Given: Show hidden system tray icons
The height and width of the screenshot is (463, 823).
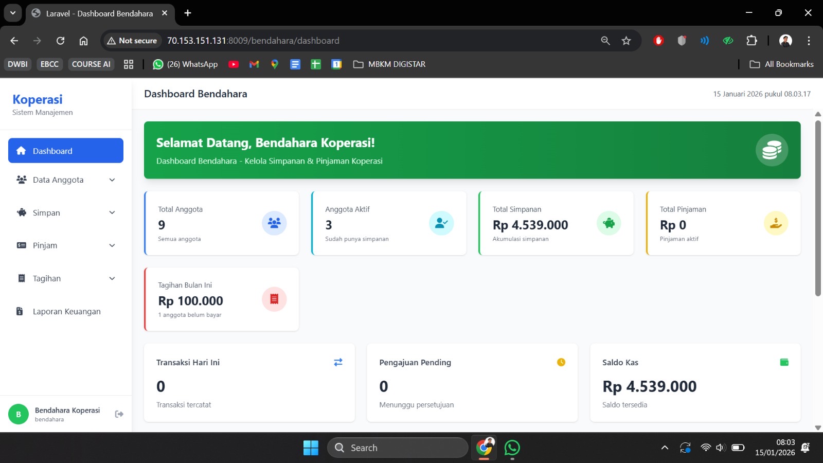Looking at the screenshot, I should click(665, 448).
